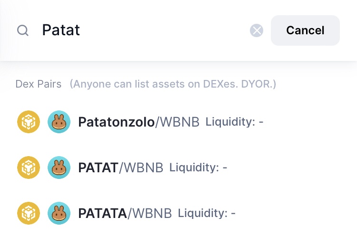357x237 pixels.
Task: Click the Patat search input field
Action: 143,30
